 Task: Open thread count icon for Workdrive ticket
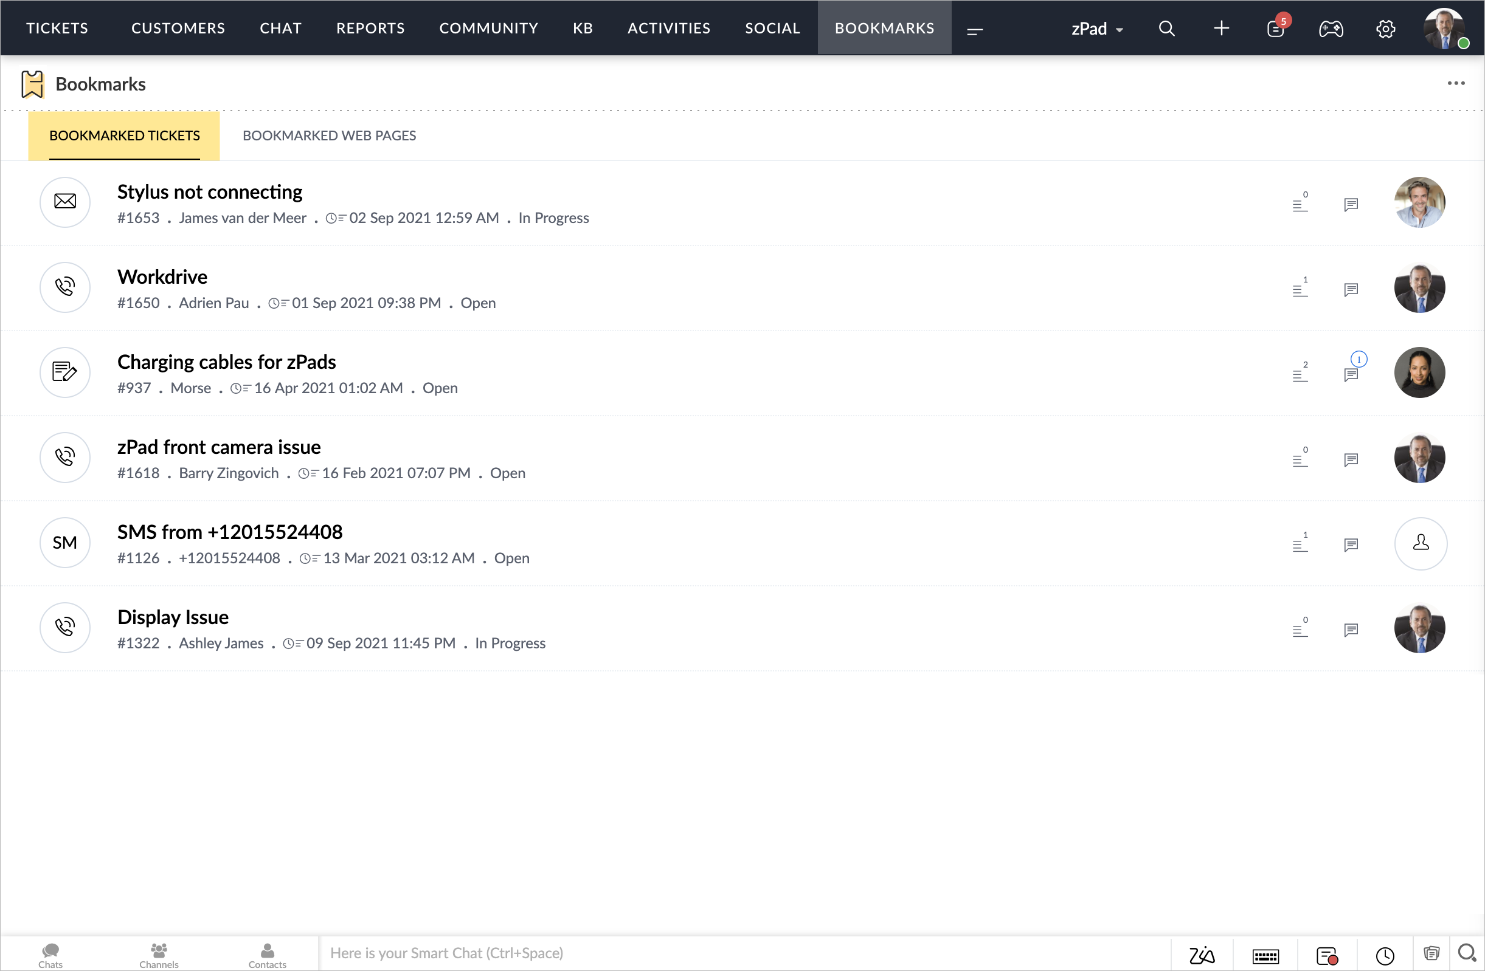(1300, 289)
